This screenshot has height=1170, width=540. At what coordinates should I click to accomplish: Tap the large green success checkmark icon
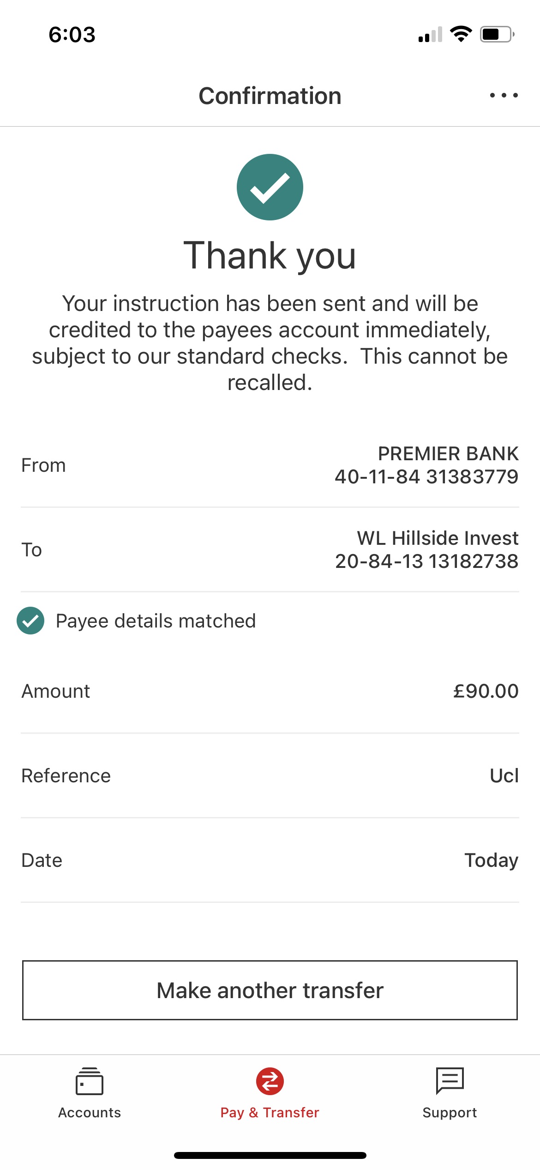(270, 187)
